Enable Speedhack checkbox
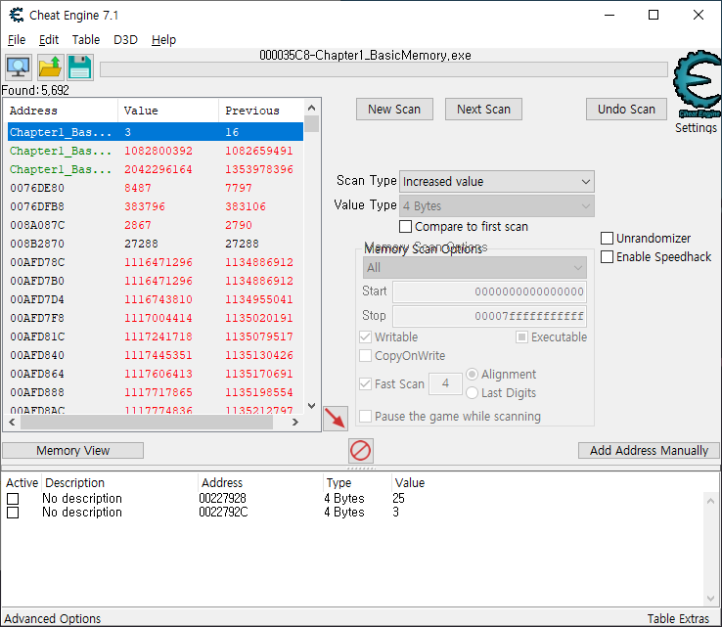Image resolution: width=722 pixels, height=627 pixels. click(x=607, y=257)
